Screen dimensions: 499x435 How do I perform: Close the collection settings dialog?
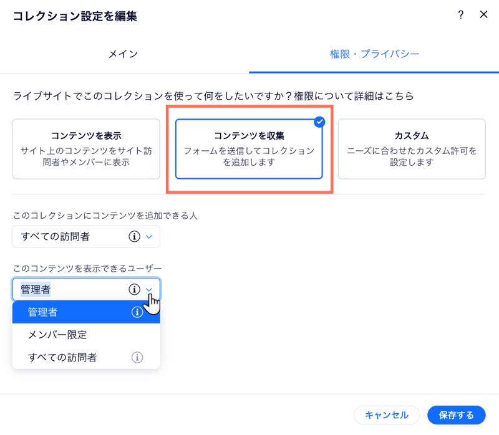click(484, 14)
